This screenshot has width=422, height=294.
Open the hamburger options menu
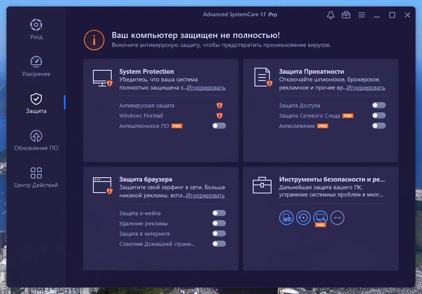coord(362,15)
